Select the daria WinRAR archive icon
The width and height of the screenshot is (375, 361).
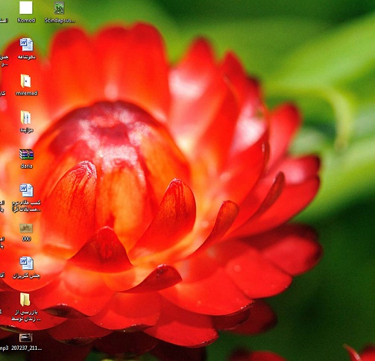click(x=26, y=154)
